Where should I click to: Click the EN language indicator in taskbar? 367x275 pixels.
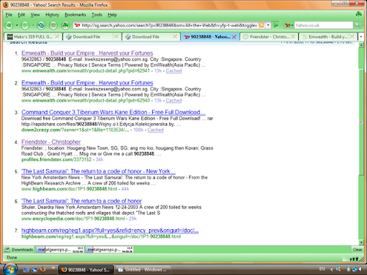[x=322, y=269]
